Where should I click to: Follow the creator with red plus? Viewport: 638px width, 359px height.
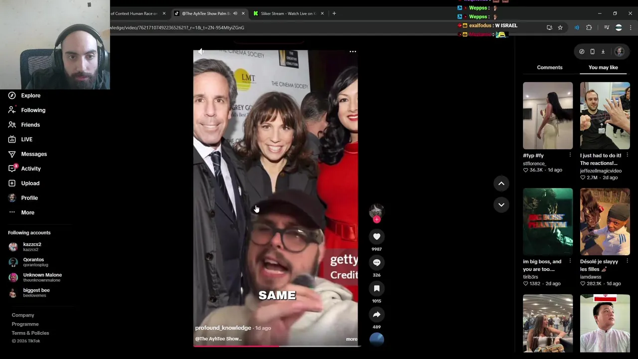coord(377,219)
